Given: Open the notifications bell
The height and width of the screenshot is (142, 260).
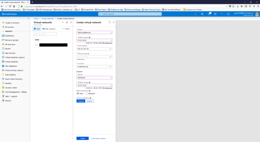Looking at the screenshot, I should 209,14.
